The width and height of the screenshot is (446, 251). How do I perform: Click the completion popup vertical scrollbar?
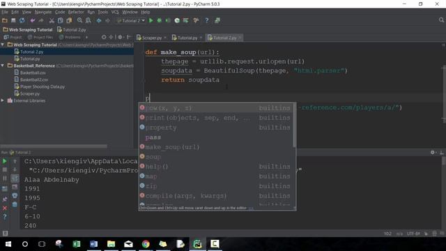click(x=294, y=125)
